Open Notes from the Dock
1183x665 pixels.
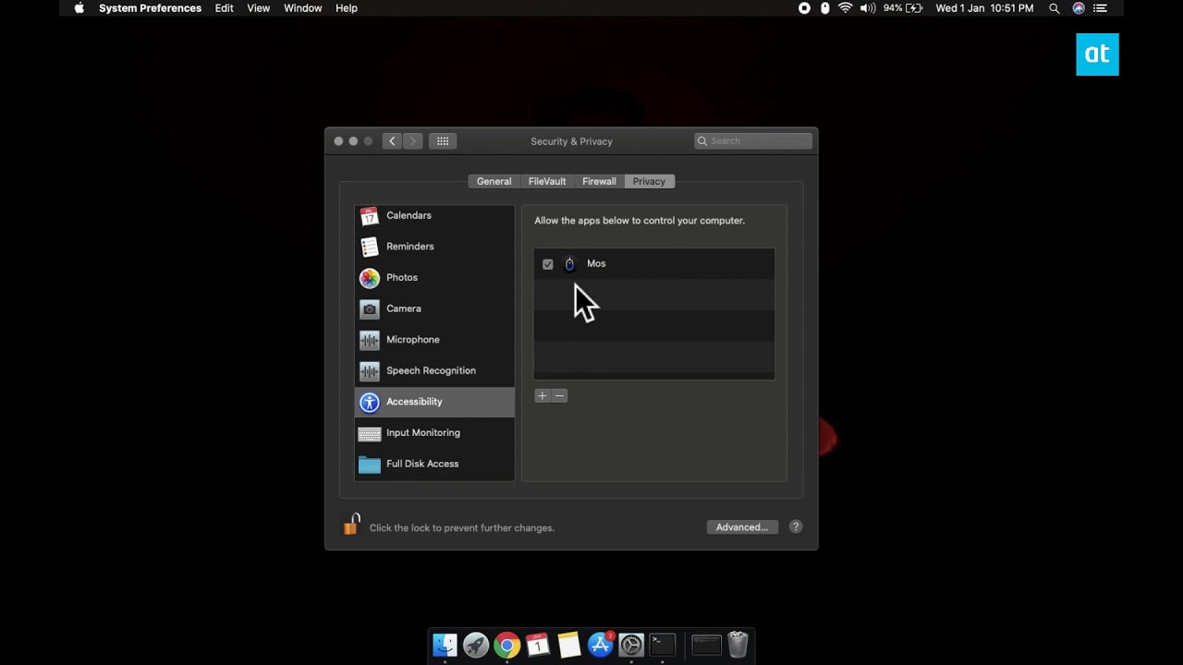coord(569,644)
